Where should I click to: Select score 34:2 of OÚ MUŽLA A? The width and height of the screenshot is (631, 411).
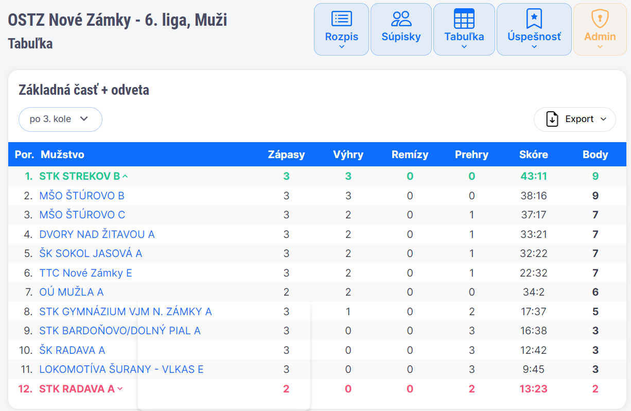(x=534, y=292)
